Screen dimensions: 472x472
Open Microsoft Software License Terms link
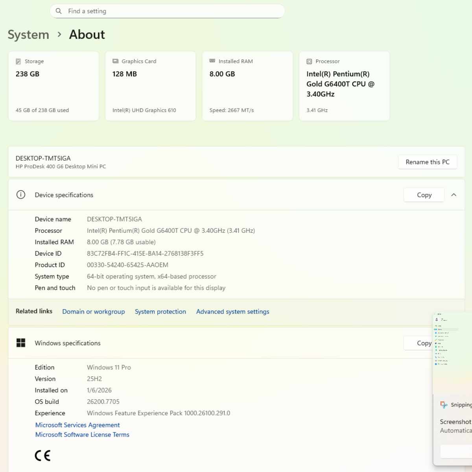[82, 435]
